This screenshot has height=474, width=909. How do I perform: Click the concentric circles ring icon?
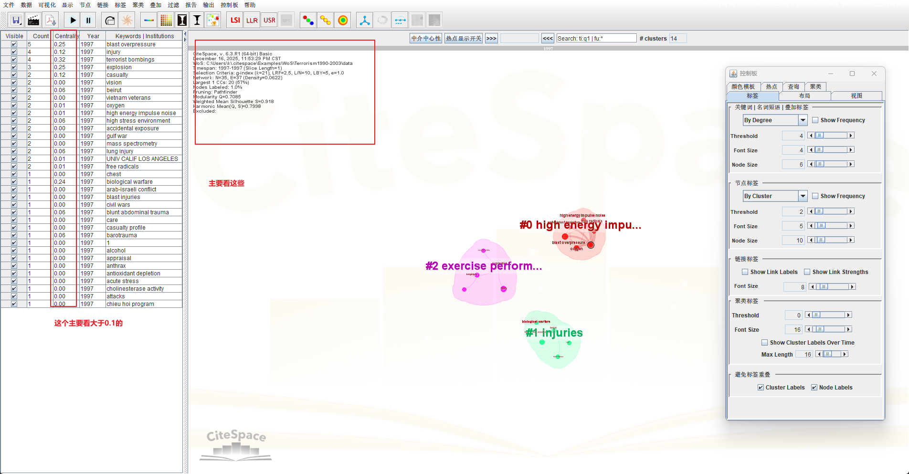point(343,20)
